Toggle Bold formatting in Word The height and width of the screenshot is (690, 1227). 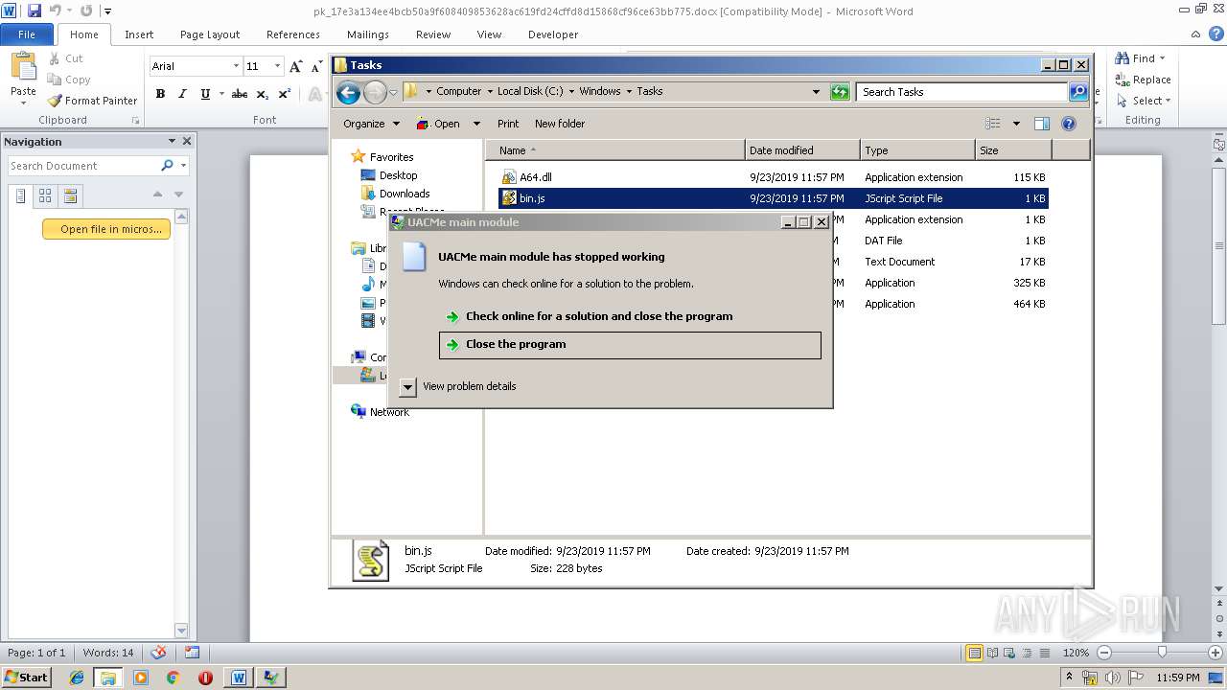[x=160, y=94]
